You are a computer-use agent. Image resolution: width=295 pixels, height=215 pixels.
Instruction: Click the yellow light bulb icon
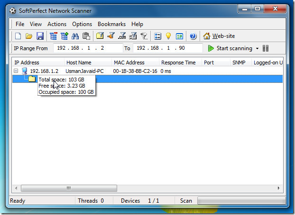(x=168, y=36)
